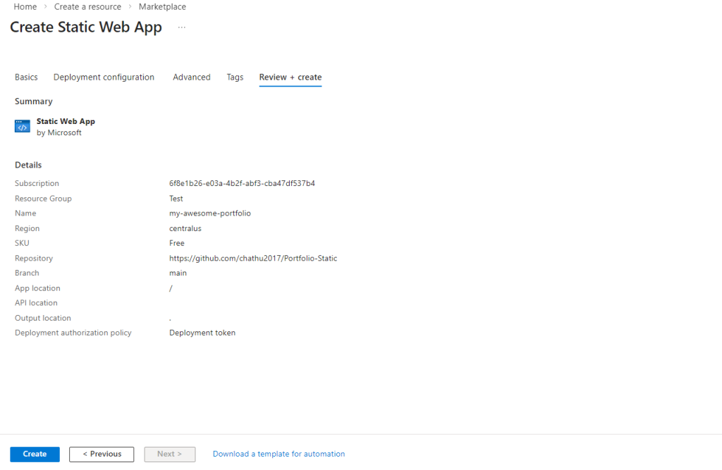The image size is (722, 470).
Task: Click the subscription ID value
Action: 242,183
